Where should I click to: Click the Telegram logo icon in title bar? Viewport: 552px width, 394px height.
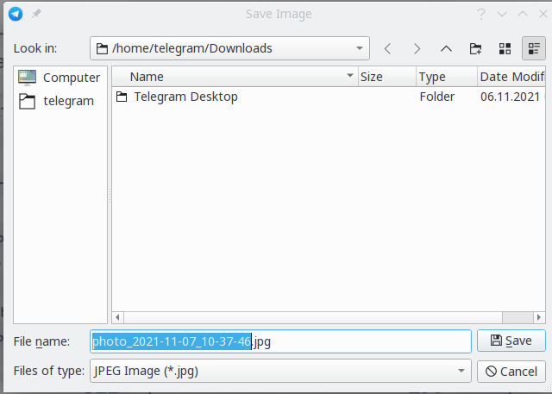[16, 14]
